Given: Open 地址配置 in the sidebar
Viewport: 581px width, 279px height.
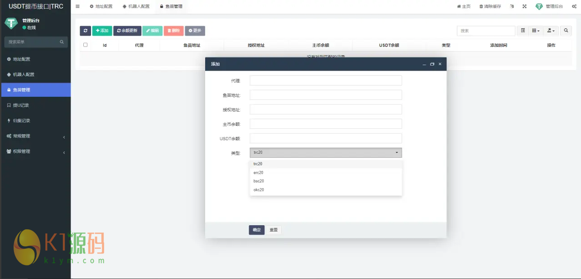Looking at the screenshot, I should click(x=35, y=59).
